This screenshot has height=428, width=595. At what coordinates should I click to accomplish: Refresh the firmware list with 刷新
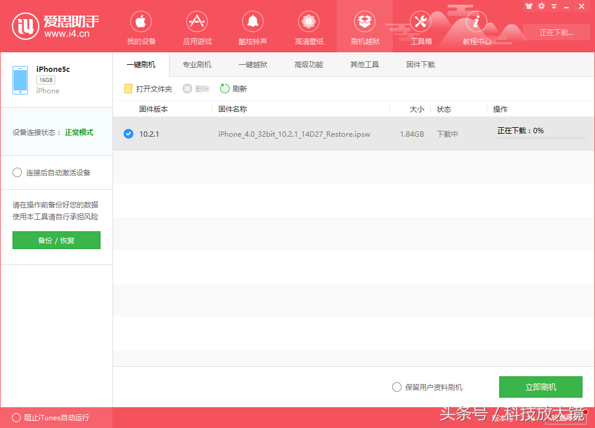point(234,88)
